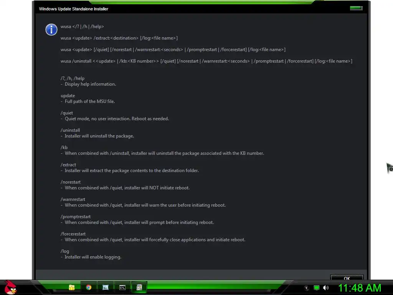393x295 pixels.
Task: Click the '/warnrestart' option heading
Action: [73, 199]
